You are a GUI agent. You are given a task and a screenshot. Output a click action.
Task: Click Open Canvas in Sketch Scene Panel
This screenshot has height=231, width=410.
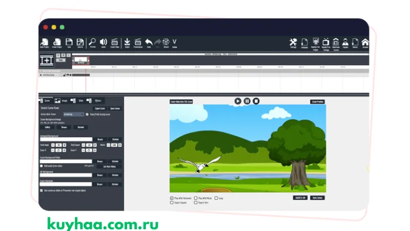(115, 108)
